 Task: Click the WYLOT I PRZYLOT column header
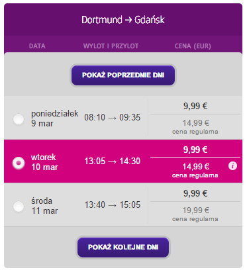pos(111,46)
